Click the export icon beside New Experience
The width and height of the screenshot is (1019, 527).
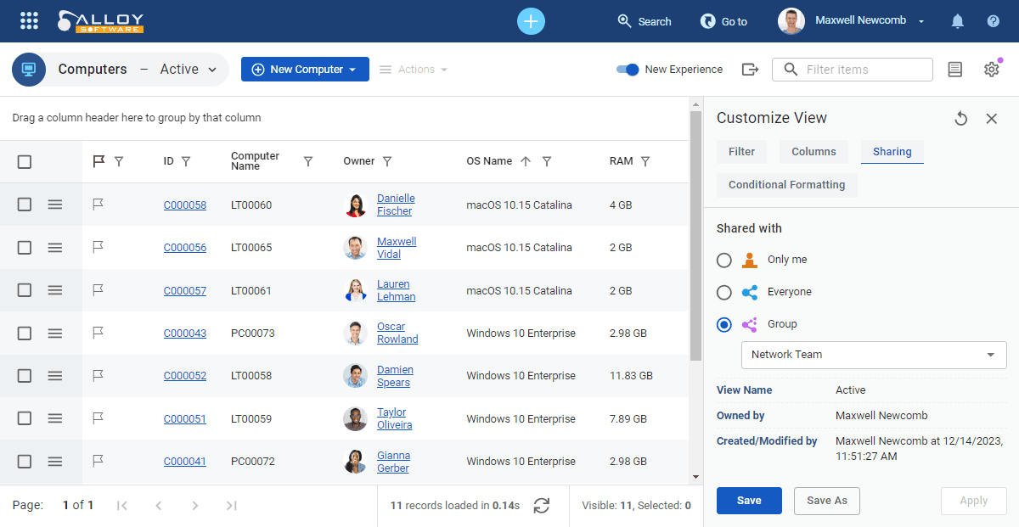[750, 70]
